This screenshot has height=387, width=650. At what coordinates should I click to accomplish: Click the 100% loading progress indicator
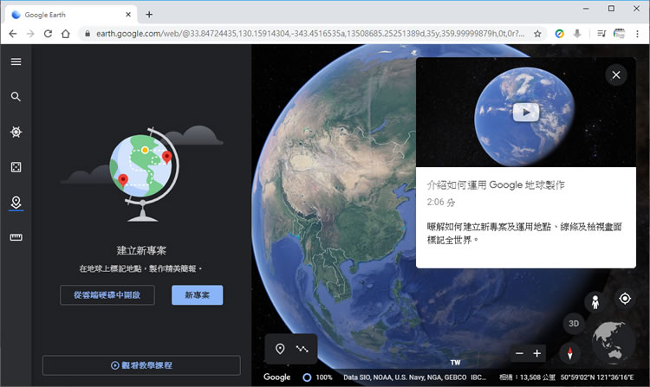[317, 377]
